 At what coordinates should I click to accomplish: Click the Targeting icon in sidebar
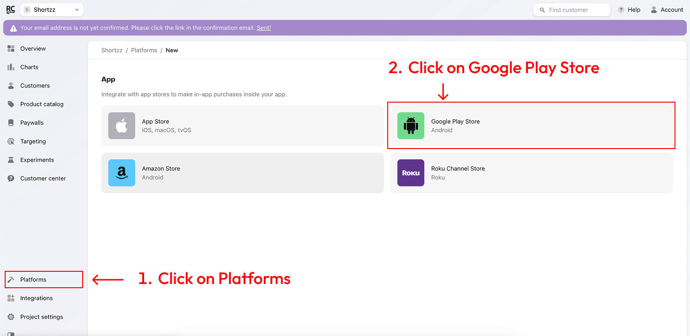click(11, 142)
